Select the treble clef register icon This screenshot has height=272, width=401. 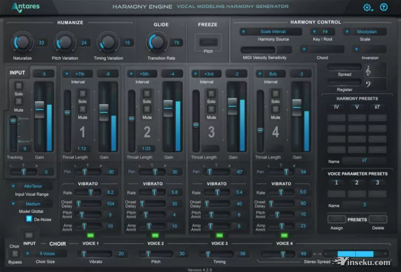click(368, 70)
